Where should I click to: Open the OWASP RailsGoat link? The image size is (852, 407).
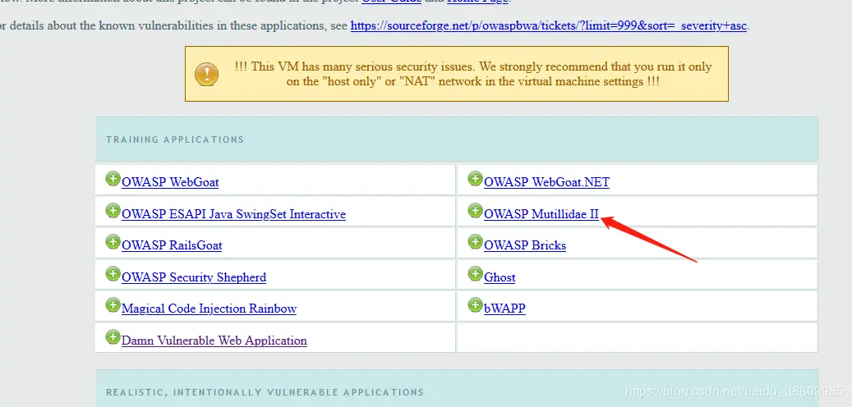click(x=172, y=246)
